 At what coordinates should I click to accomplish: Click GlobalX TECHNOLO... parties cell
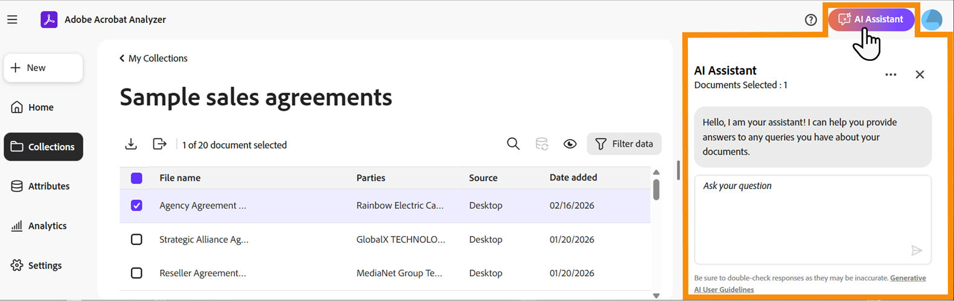click(x=401, y=240)
